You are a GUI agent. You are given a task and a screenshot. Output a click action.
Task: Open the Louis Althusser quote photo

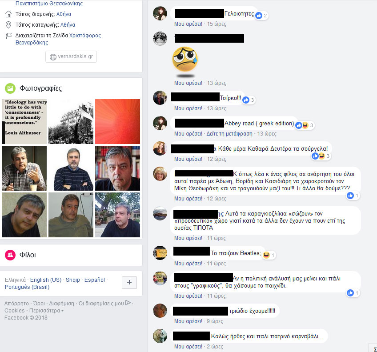click(x=24, y=121)
